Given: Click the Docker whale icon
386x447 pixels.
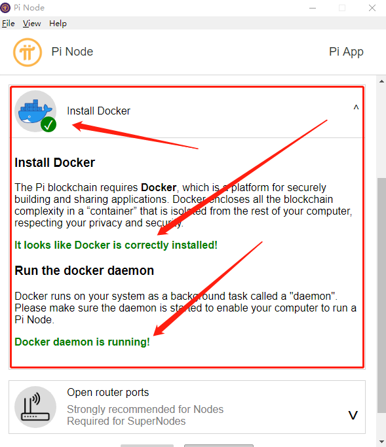Looking at the screenshot, I should 35,111.
